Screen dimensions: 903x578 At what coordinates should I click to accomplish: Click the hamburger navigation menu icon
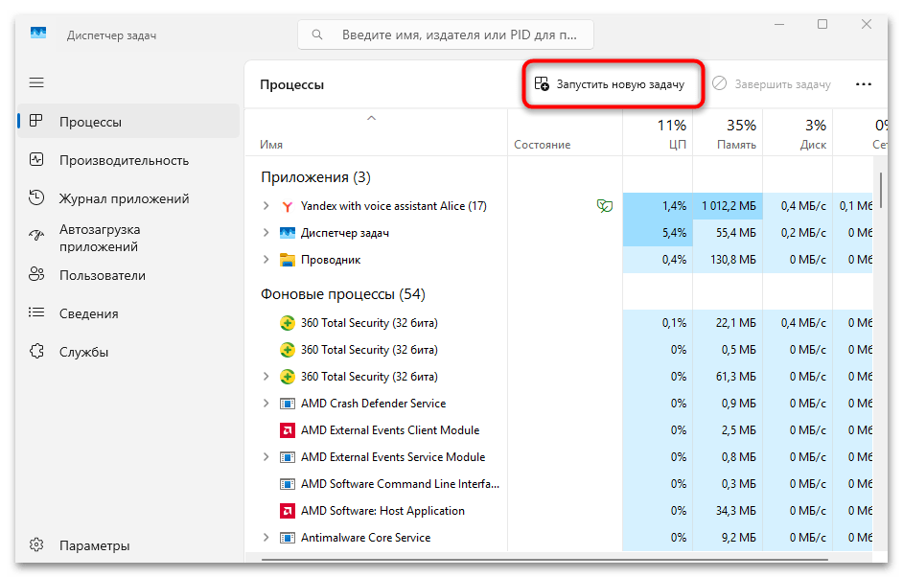[x=36, y=83]
